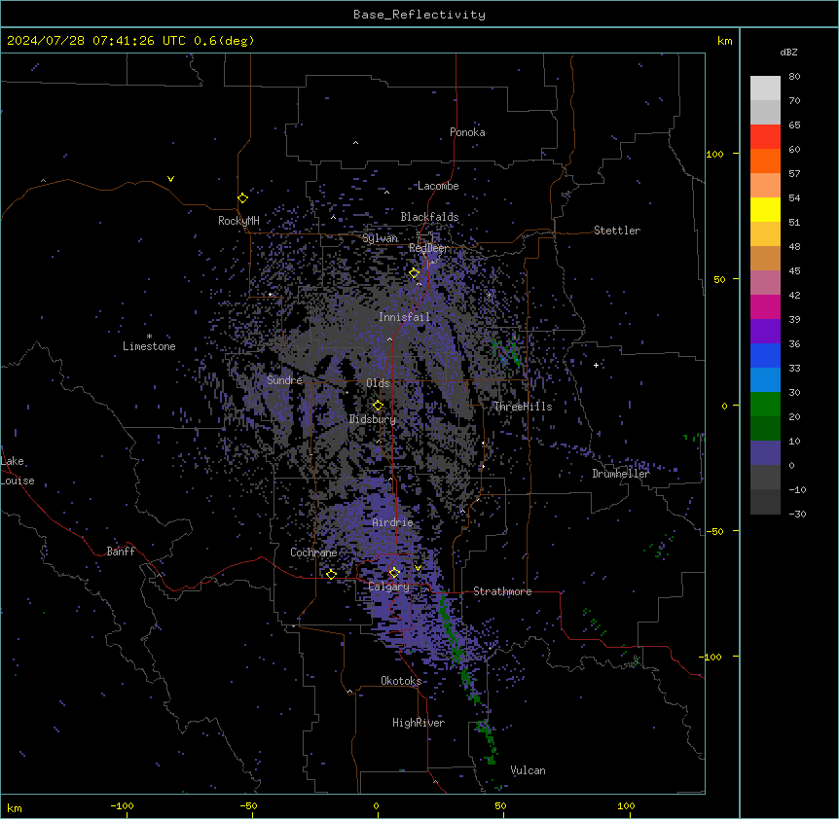Click the km unit label beside the timestamp
Screen dimensions: 839x819
724,41
